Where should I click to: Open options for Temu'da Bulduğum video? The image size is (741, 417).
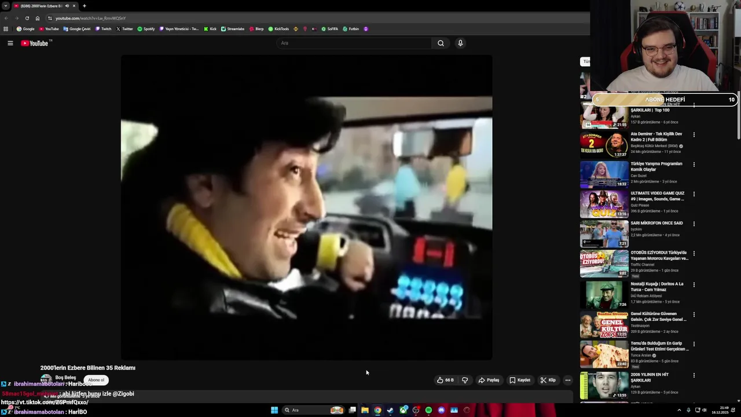(694, 344)
